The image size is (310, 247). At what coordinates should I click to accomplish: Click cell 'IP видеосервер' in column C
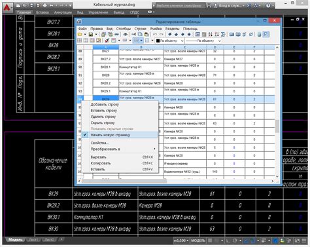tap(184, 164)
